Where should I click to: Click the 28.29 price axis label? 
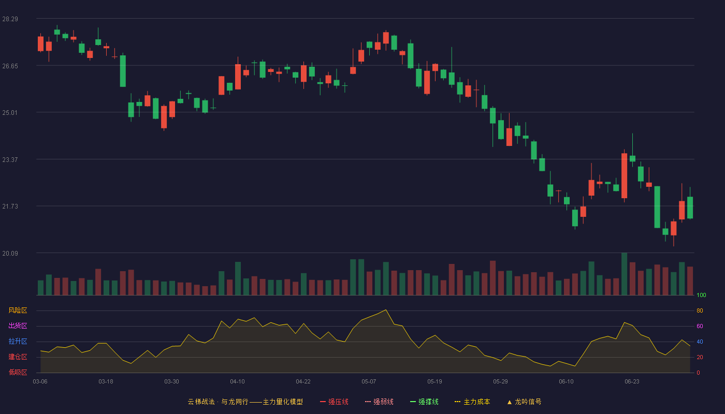(10, 19)
